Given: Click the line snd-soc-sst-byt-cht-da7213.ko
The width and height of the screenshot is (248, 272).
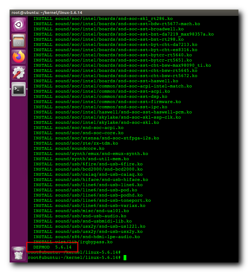Looking at the screenshot, I should point(115,45).
